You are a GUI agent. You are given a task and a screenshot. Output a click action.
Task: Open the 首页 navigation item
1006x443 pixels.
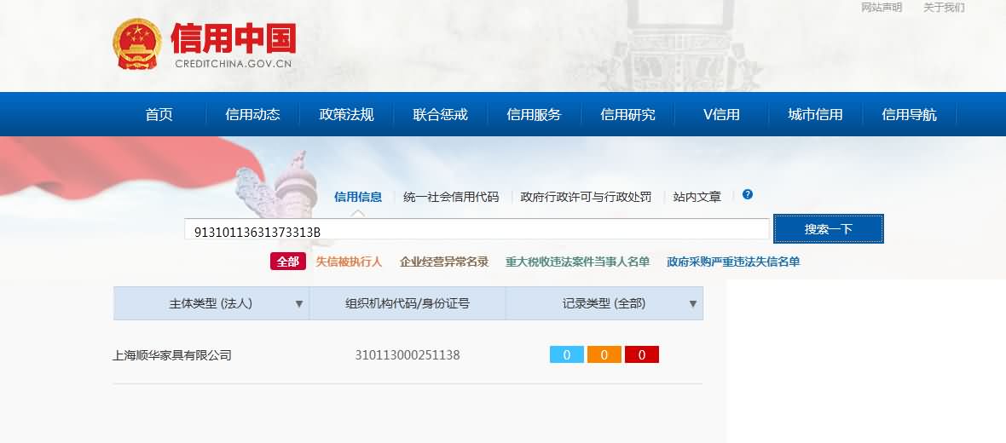[x=159, y=115]
